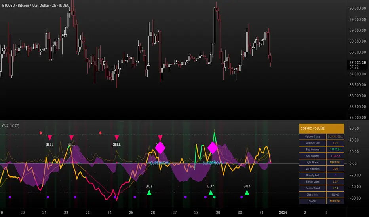The height and width of the screenshot is (217, 369).
Task: Select the SELL triangle marker near day 24
Action: [116, 137]
